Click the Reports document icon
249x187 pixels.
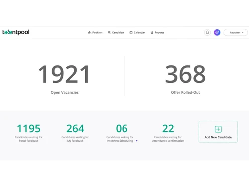[152, 32]
